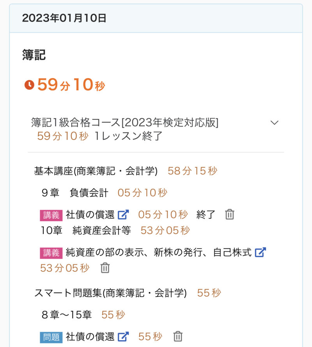Select スマート問題集(商業簿記・会計学) section
The height and width of the screenshot is (347, 312).
(x=110, y=293)
